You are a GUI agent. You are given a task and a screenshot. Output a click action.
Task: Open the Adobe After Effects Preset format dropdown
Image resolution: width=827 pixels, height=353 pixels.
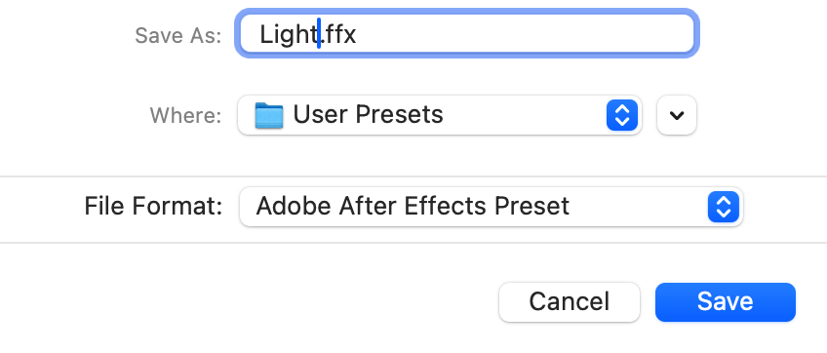[492, 207]
